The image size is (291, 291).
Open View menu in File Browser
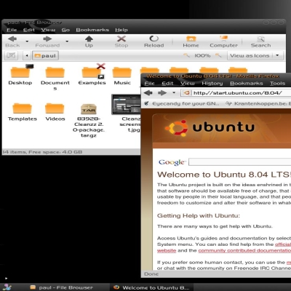tap(48, 30)
